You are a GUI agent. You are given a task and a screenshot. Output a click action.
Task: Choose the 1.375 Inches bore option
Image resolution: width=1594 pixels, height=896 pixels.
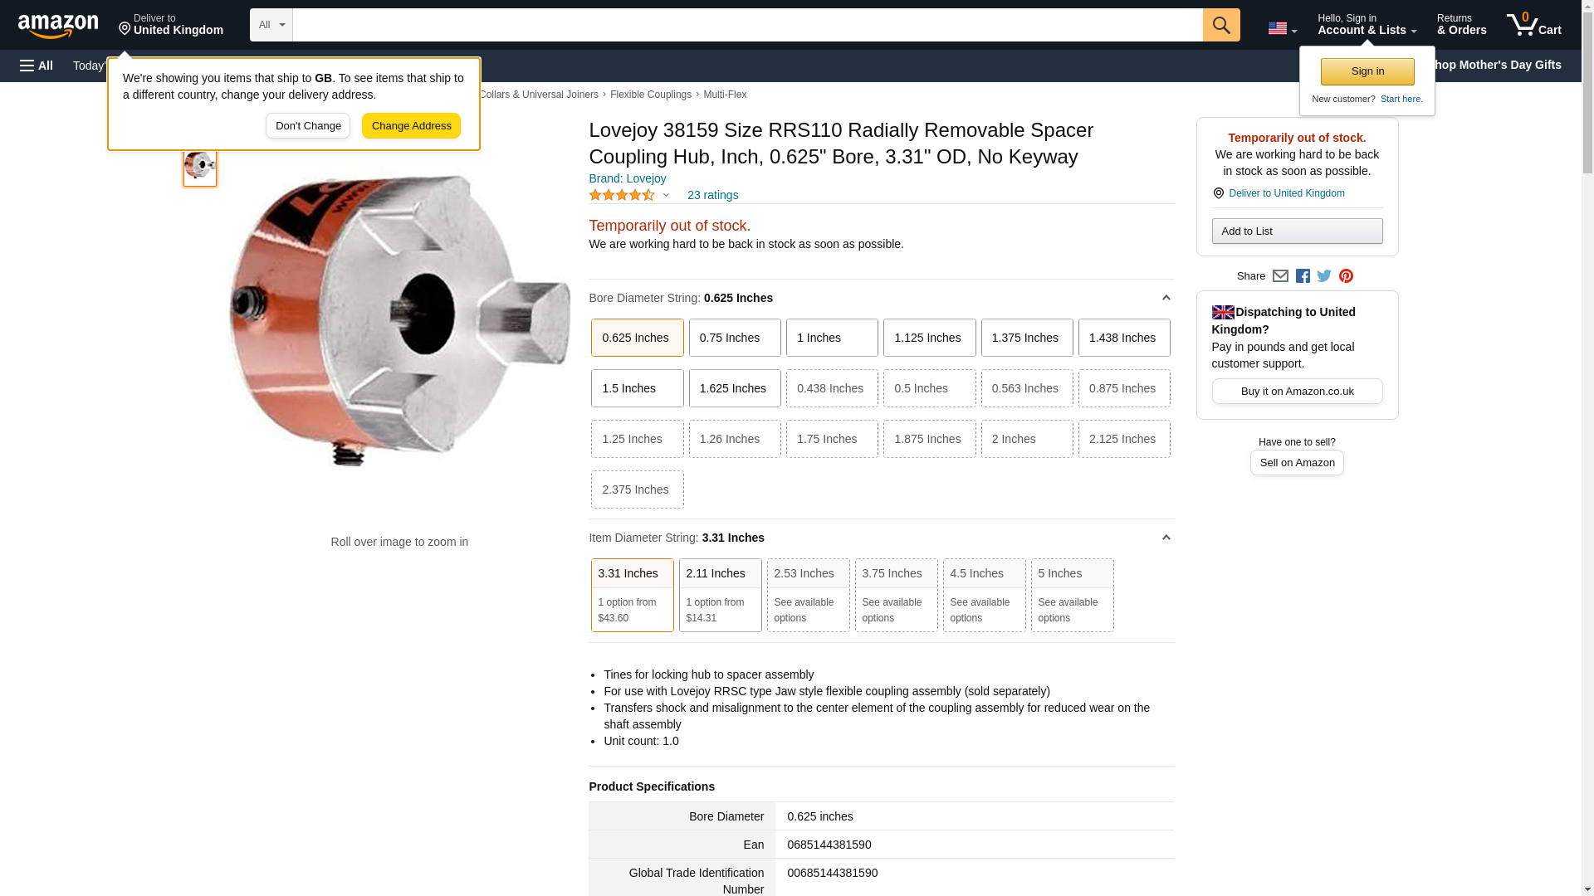(x=1026, y=338)
